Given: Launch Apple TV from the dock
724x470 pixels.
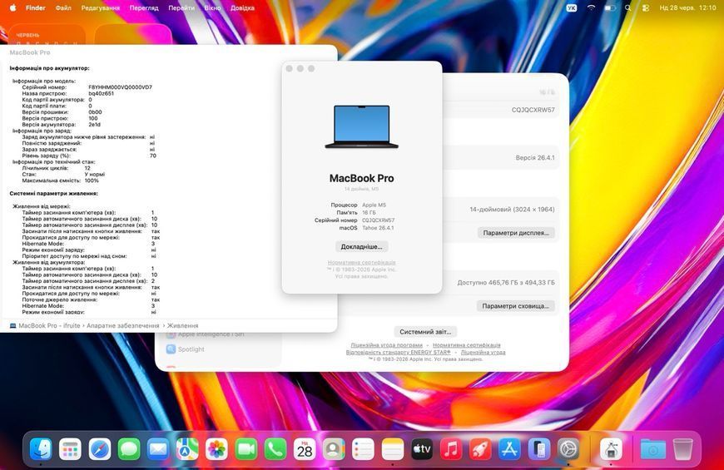Looking at the screenshot, I should pyautogui.click(x=422, y=448).
